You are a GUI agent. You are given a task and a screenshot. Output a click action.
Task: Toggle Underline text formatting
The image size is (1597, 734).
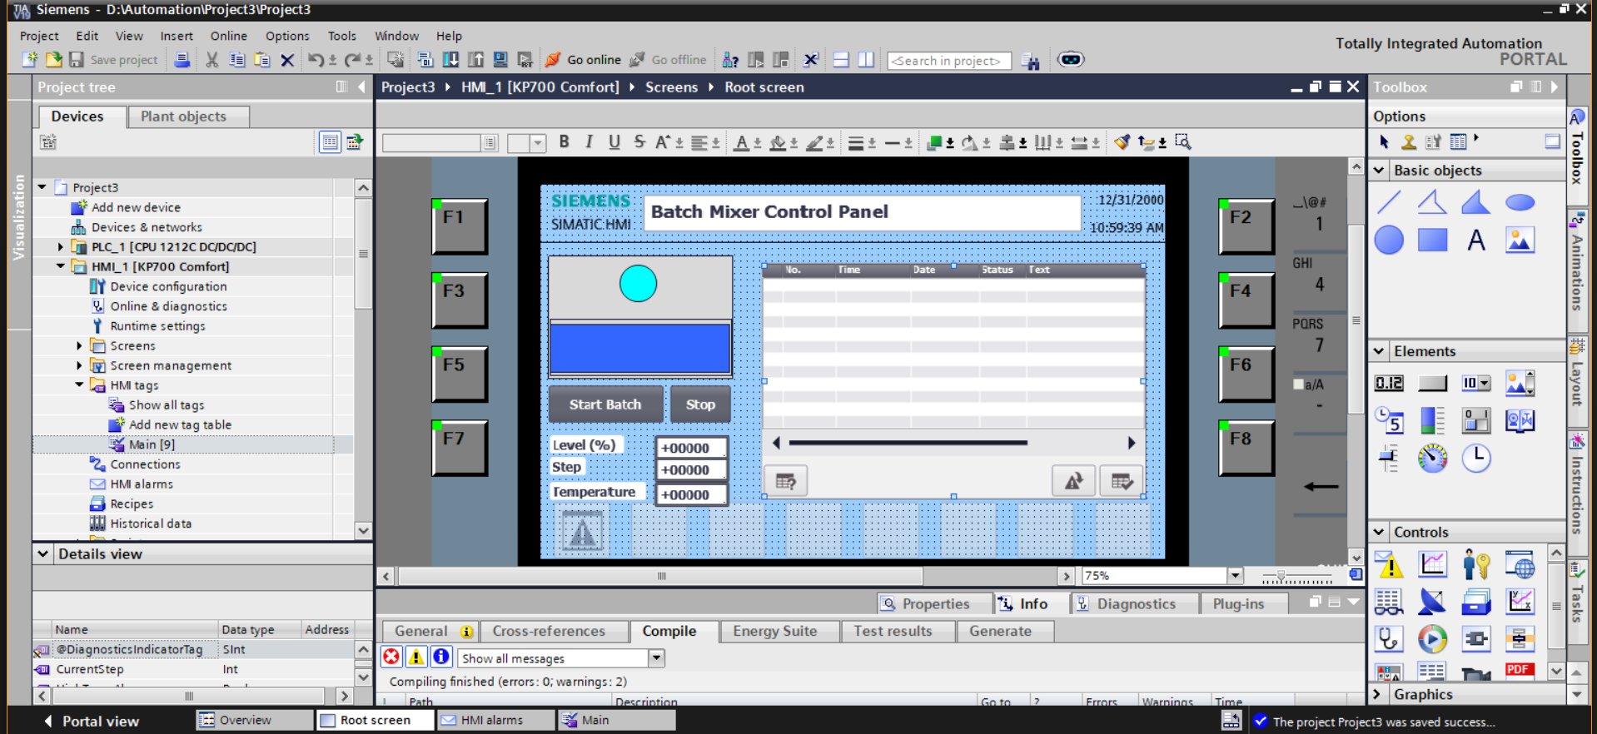(x=614, y=142)
